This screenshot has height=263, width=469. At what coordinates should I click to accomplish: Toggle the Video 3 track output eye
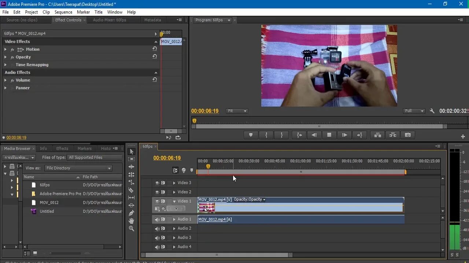click(x=157, y=183)
